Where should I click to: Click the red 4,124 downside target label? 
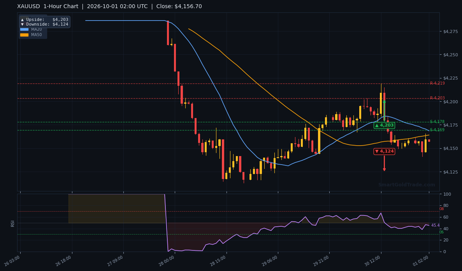tap(384, 151)
